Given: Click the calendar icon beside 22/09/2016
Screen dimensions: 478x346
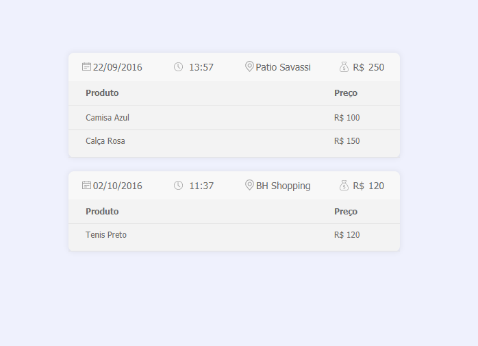Looking at the screenshot, I should click(x=86, y=66).
